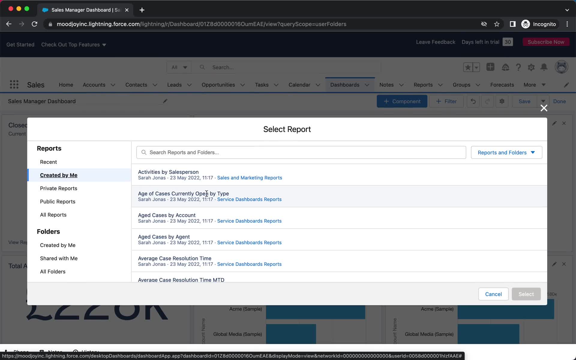Click the Sales and Marketing Reports link
576x360 pixels.
(249, 178)
